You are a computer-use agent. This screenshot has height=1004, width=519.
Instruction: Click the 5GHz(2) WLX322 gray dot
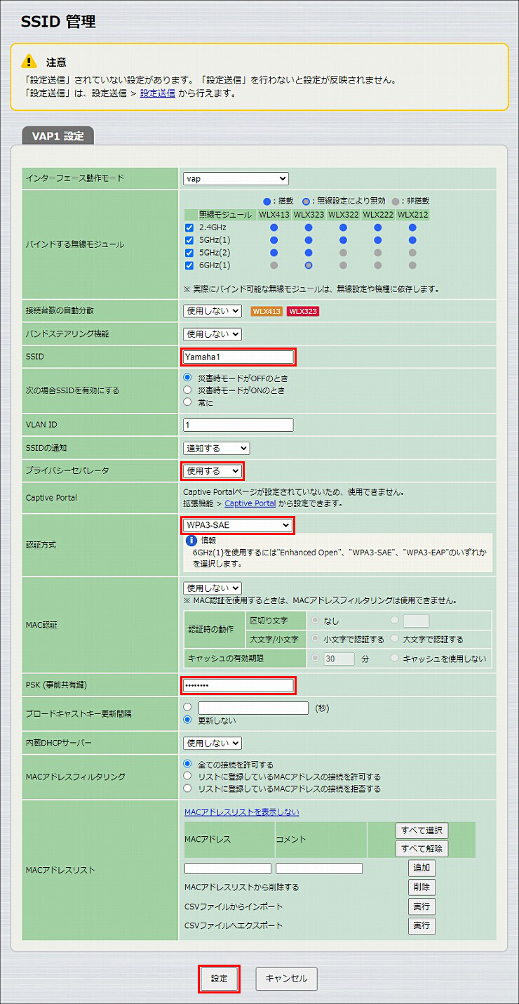[x=343, y=253]
